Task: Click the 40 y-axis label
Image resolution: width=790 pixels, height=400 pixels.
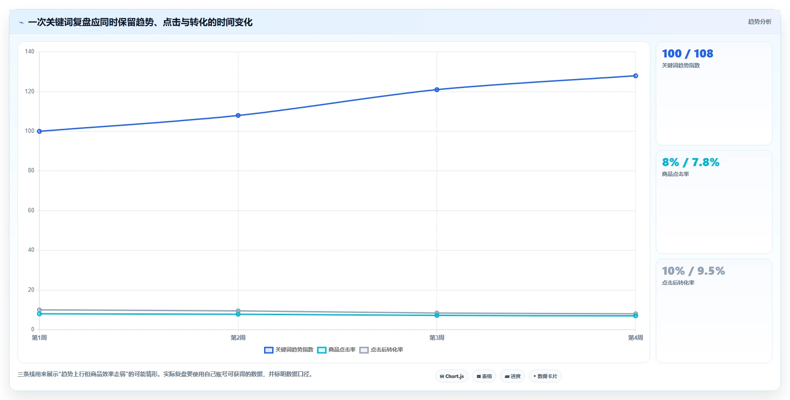Action: click(31, 250)
